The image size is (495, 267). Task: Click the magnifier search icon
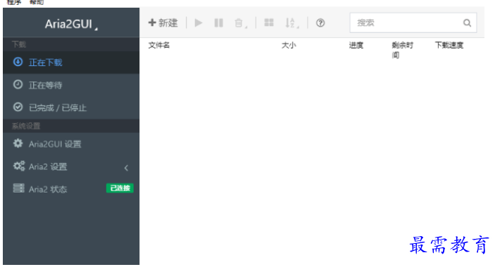pos(468,23)
